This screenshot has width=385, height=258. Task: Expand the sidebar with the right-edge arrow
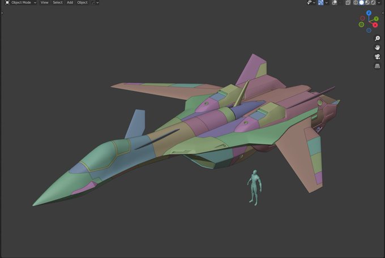click(x=383, y=13)
